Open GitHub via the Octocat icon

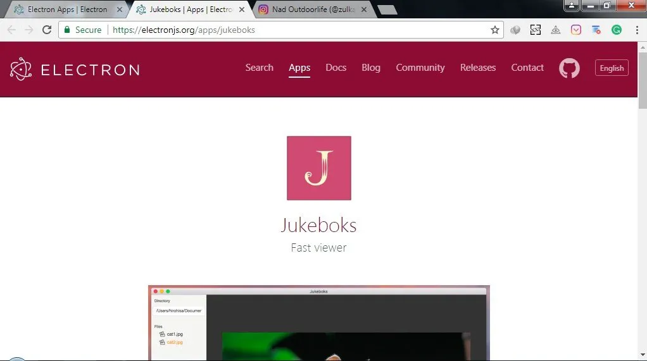[569, 68]
